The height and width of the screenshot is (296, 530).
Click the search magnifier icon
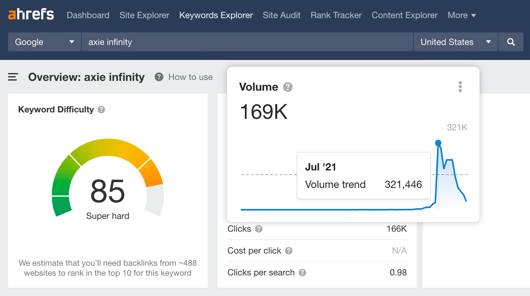coord(511,42)
